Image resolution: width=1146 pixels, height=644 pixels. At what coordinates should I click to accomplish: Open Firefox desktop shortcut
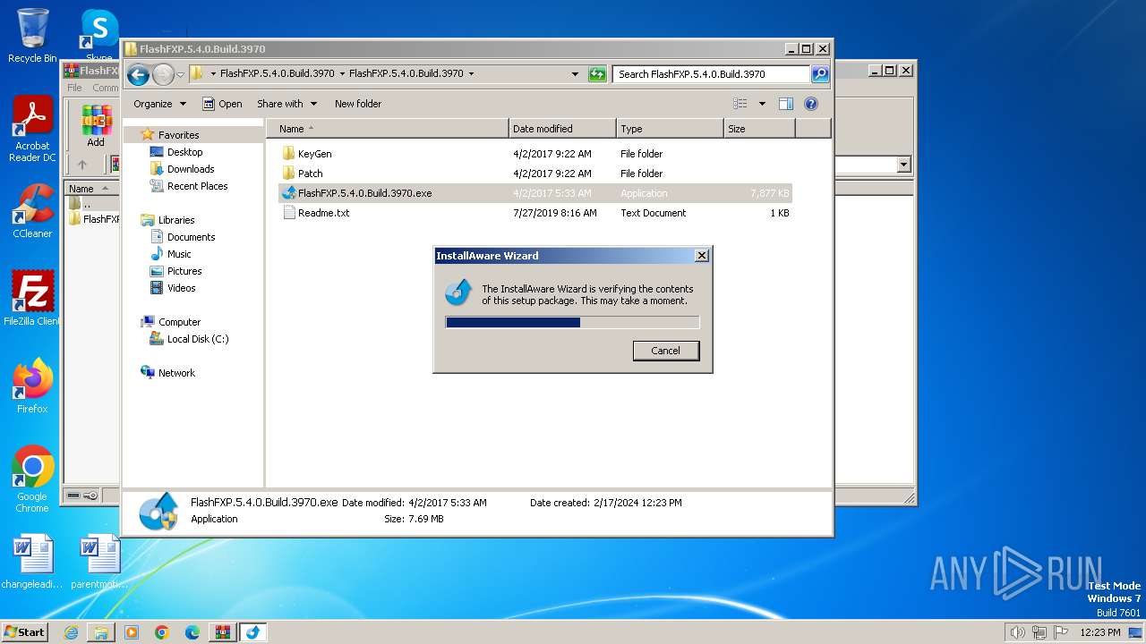[x=32, y=386]
